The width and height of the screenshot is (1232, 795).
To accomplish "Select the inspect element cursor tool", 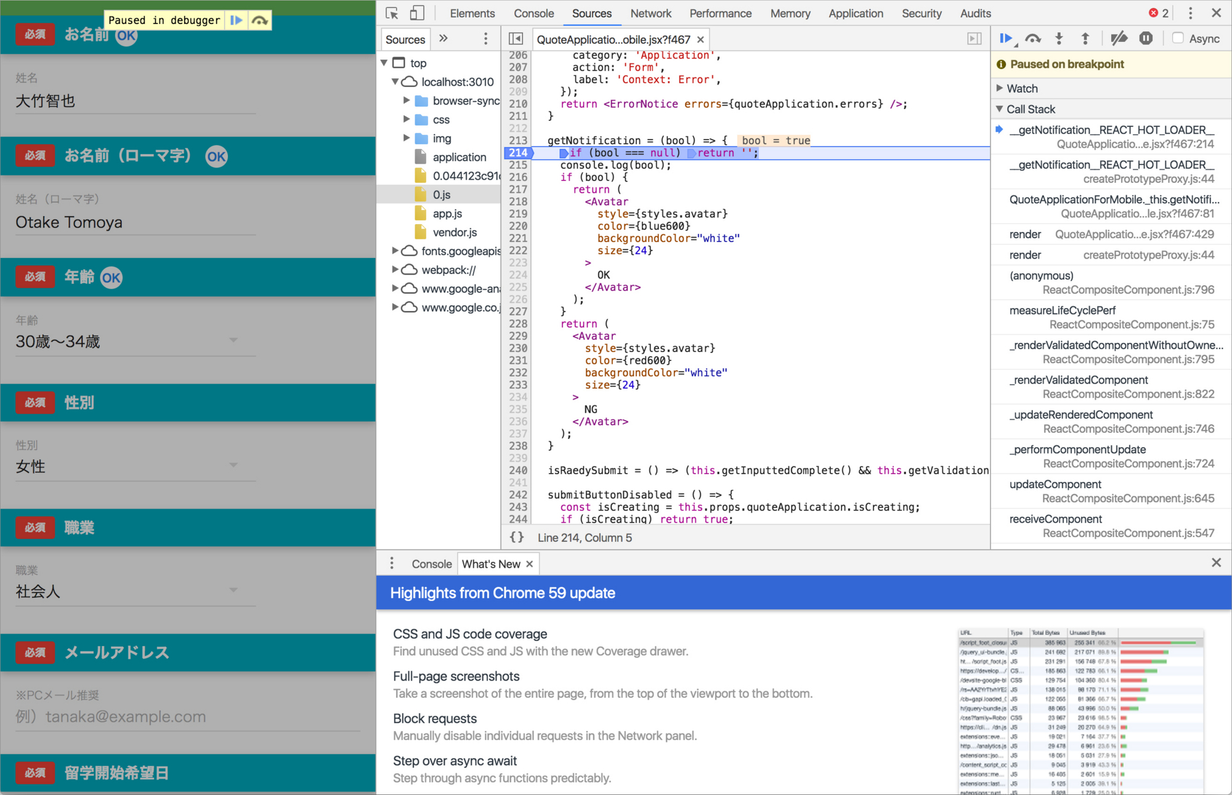I will 392,13.
